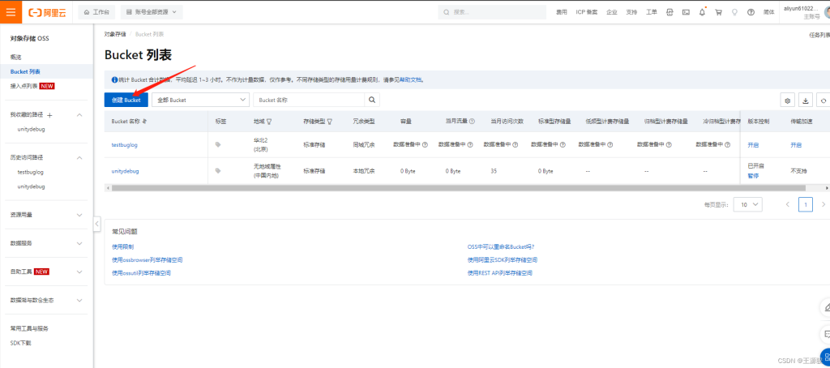This screenshot has height=368, width=830.
Task: Edit tags for testbuglog row
Action: tap(218, 144)
